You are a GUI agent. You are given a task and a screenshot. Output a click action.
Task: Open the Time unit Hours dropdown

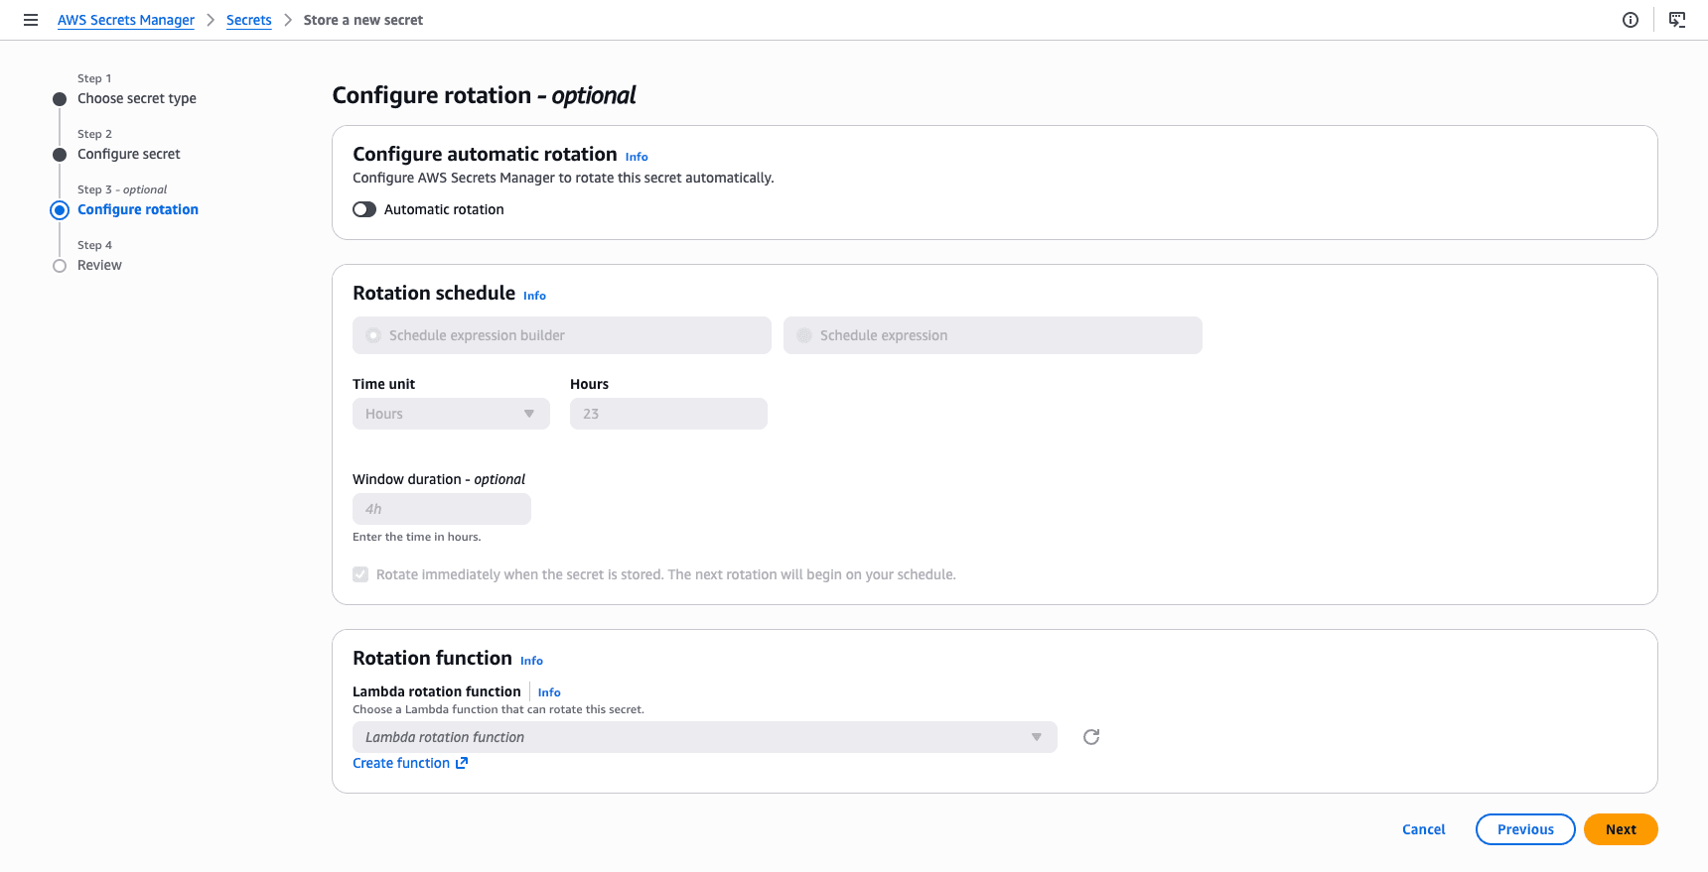point(451,414)
